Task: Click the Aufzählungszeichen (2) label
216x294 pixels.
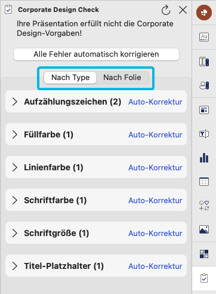Action: point(73,102)
